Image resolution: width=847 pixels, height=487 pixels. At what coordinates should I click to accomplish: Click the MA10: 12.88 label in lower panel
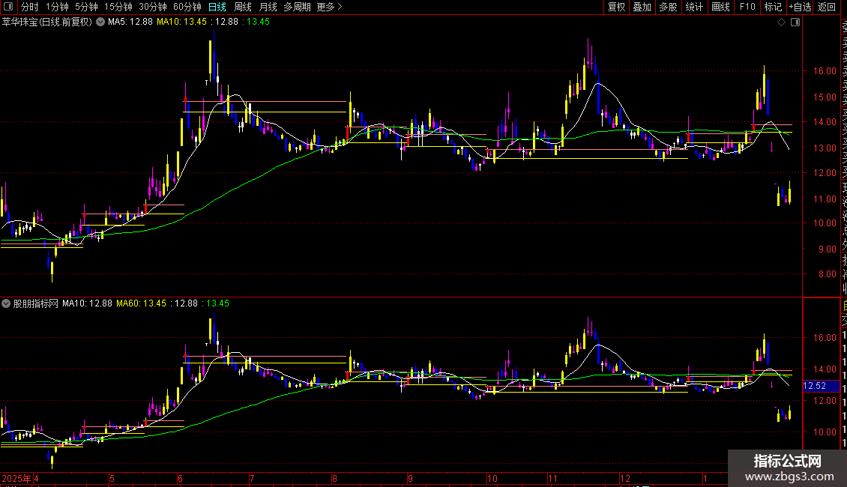(87, 303)
